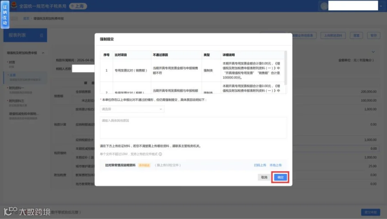This screenshot has height=219, width=387.
Task: Click 取消 to cancel the dialog
Action: pos(264,177)
